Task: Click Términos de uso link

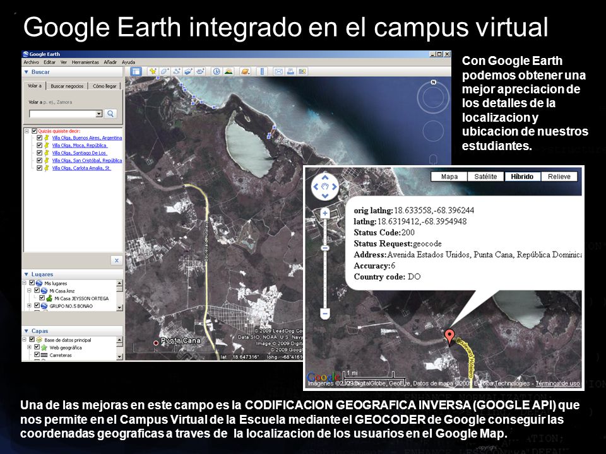Action: [557, 383]
